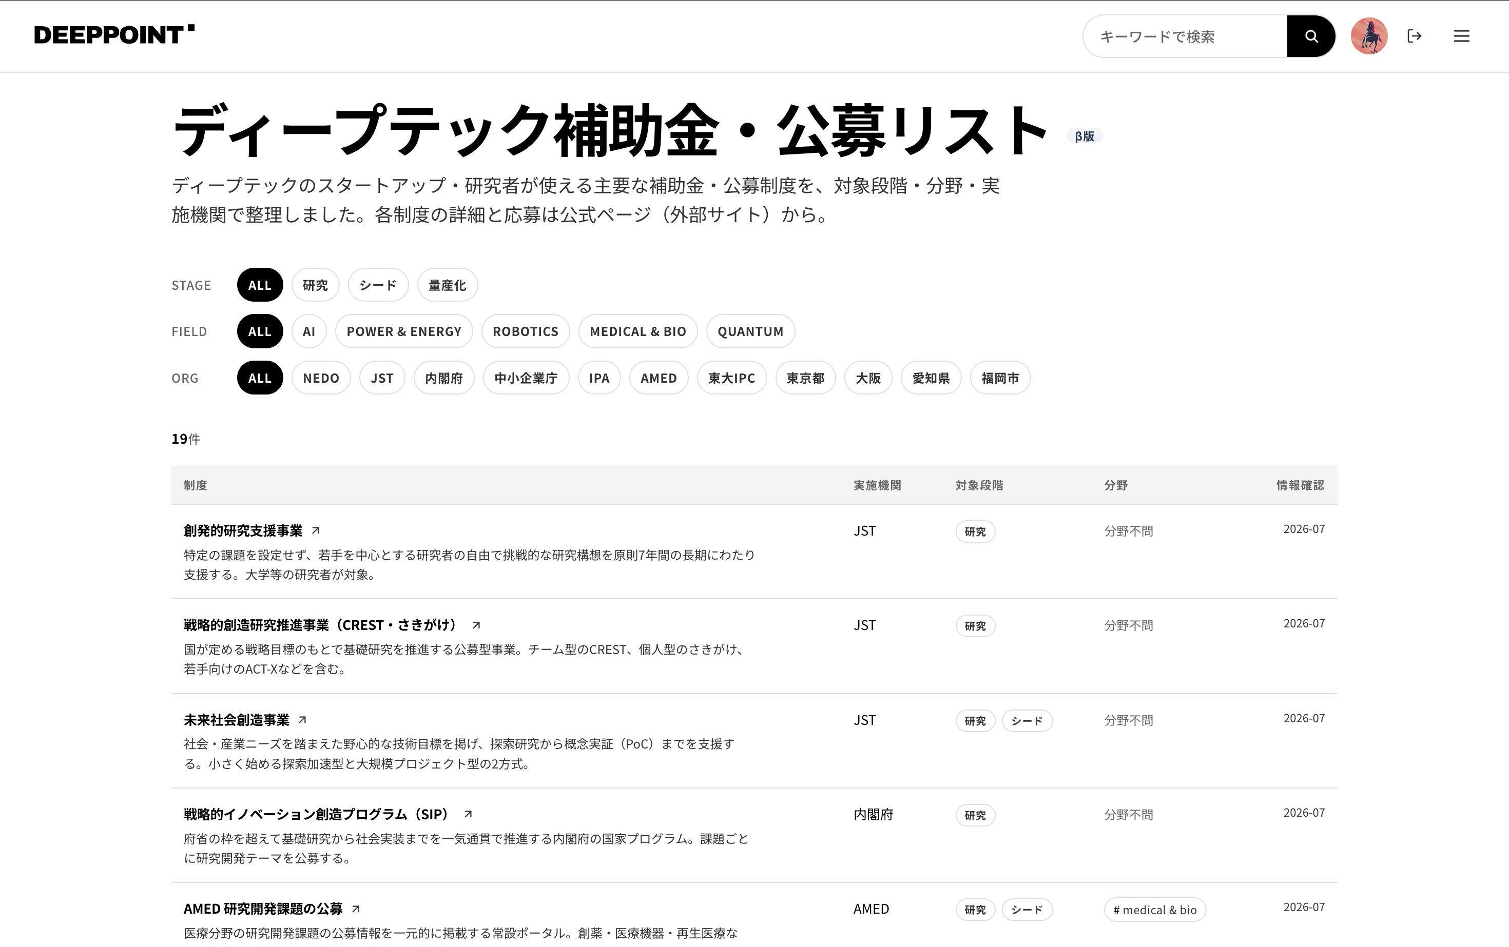
Task: Click JST in the 未来社会創造事業 row
Action: tap(865, 720)
